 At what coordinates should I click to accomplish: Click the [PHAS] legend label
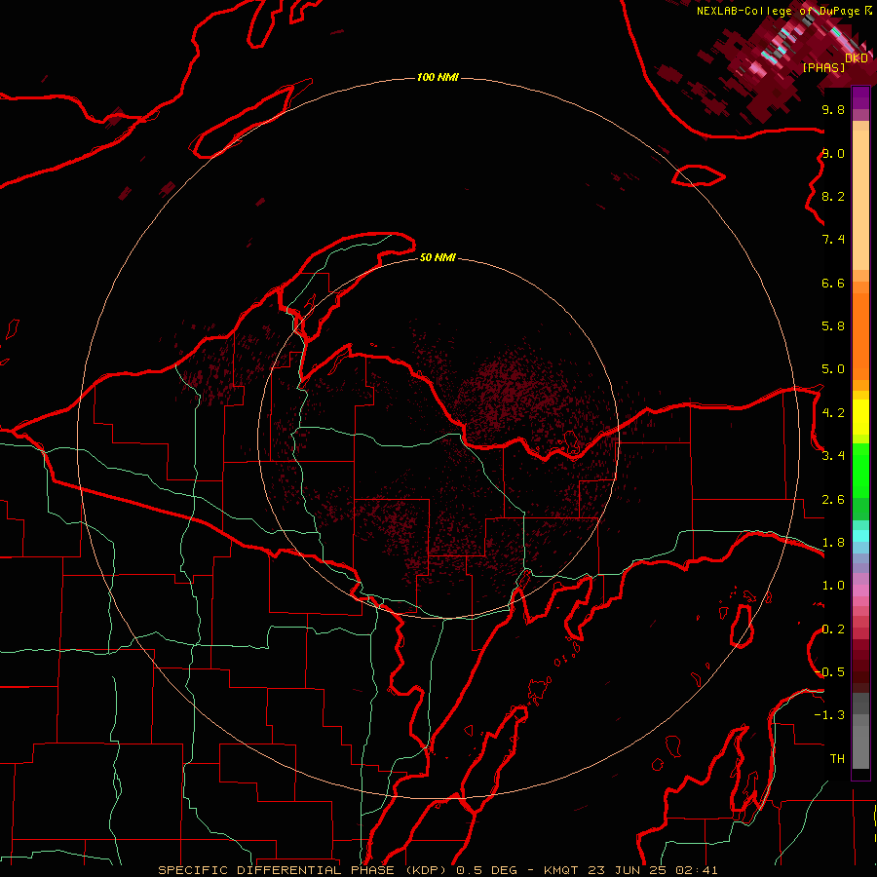pyautogui.click(x=823, y=67)
